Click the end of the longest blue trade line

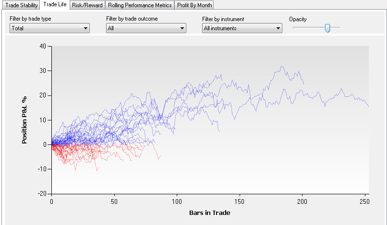(368, 106)
